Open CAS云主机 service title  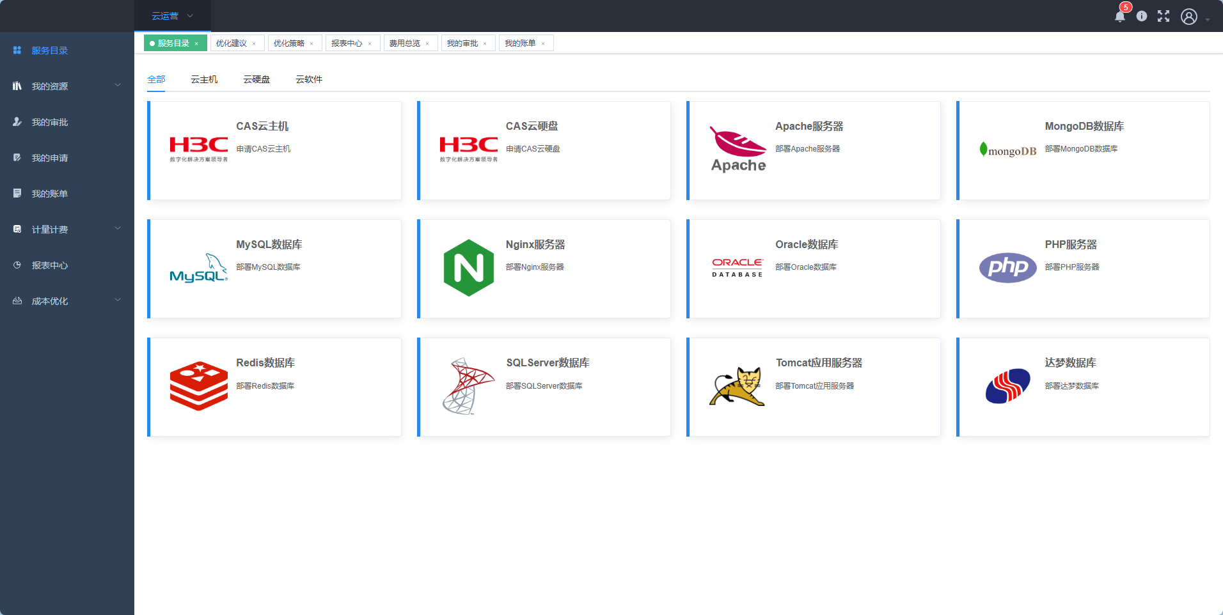(x=262, y=126)
